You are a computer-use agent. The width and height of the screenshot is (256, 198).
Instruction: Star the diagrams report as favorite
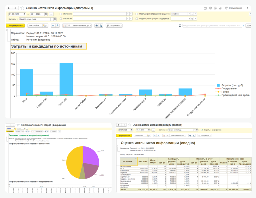coord(22,8)
